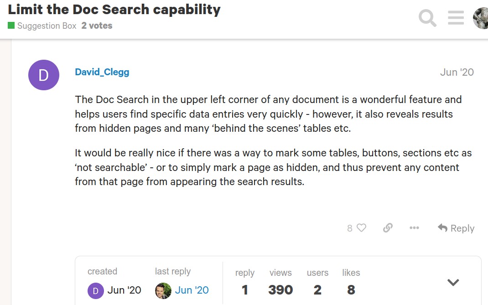Viewport: 488px width, 305px height.
Task: Open David_Clegg's profile username link
Action: [102, 72]
